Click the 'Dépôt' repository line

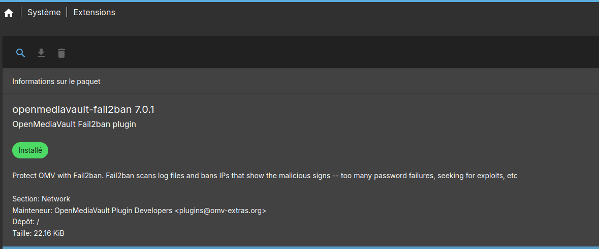25,222
